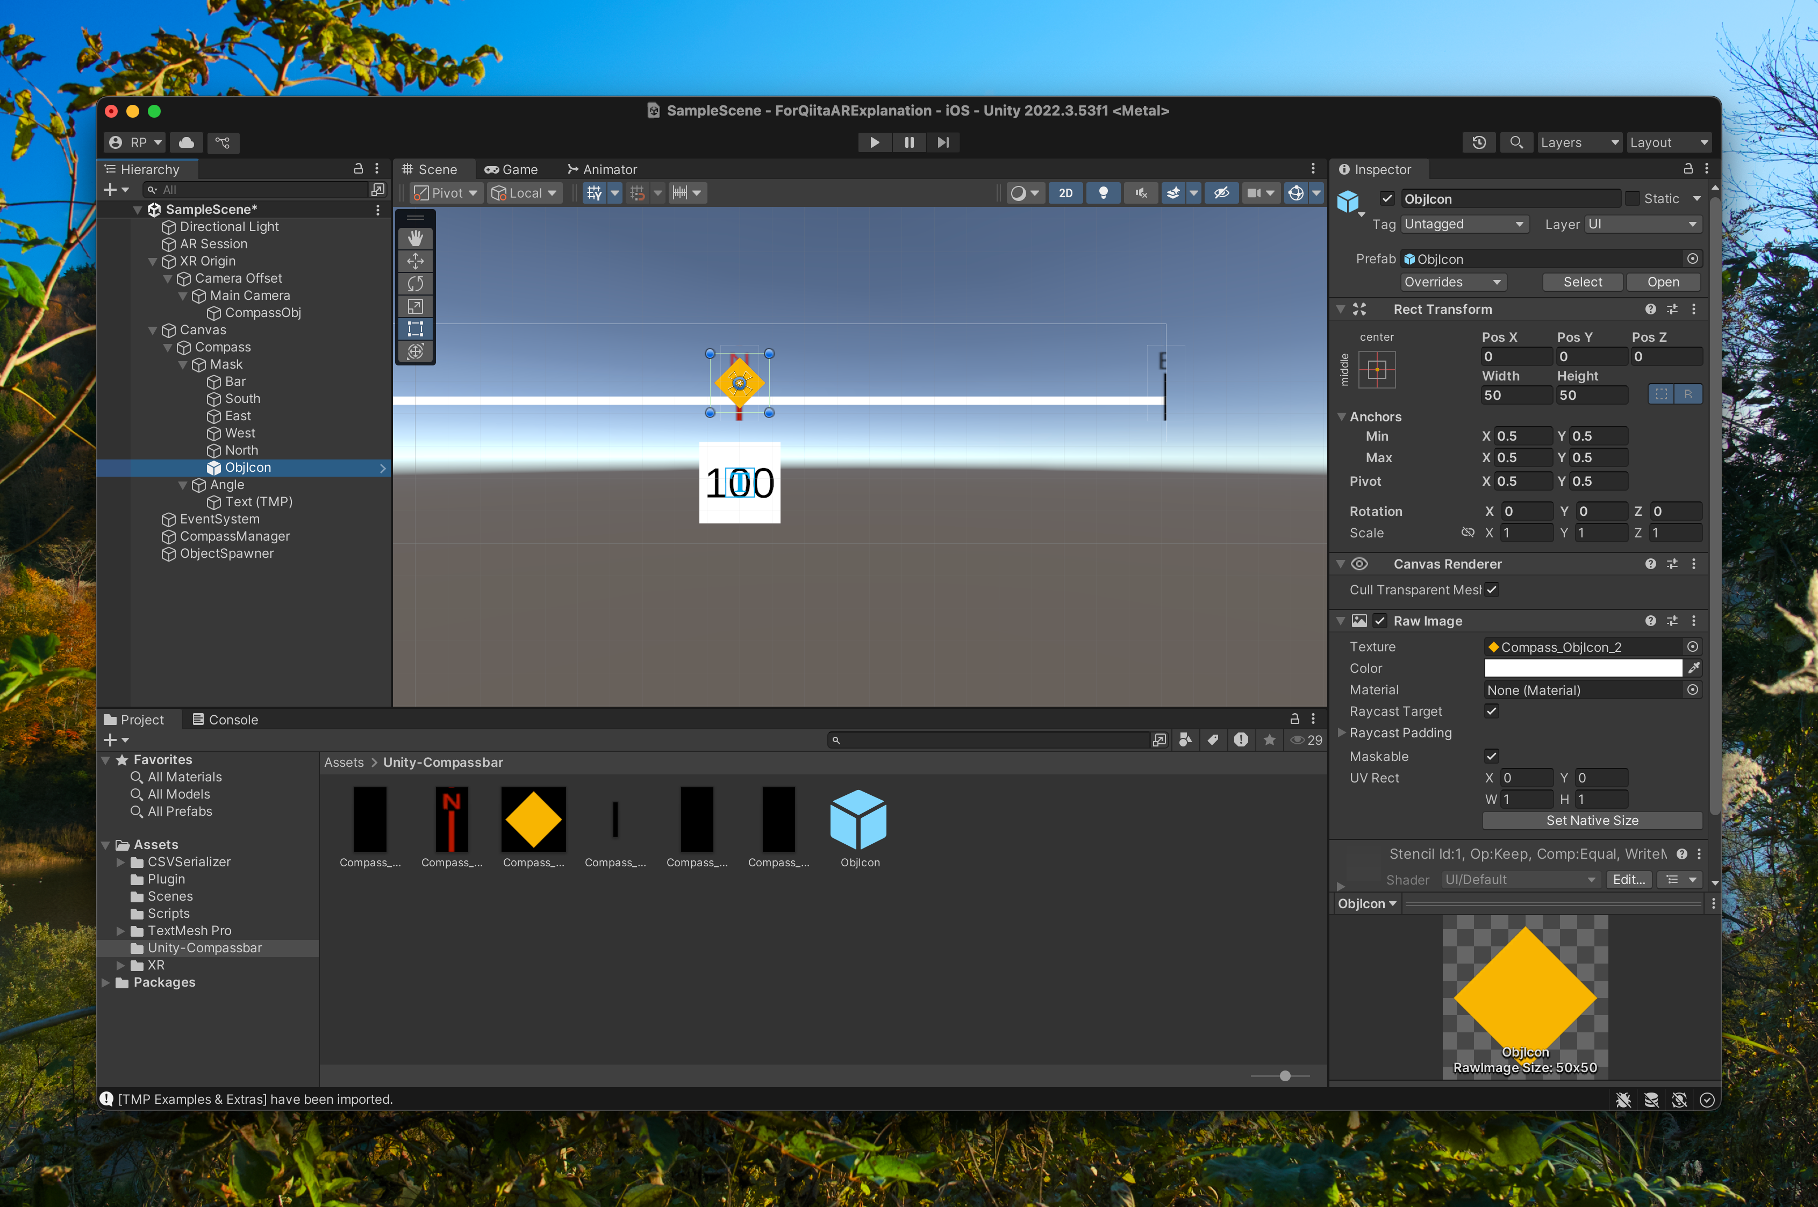
Task: Click the Set Native Size button
Action: click(1592, 821)
